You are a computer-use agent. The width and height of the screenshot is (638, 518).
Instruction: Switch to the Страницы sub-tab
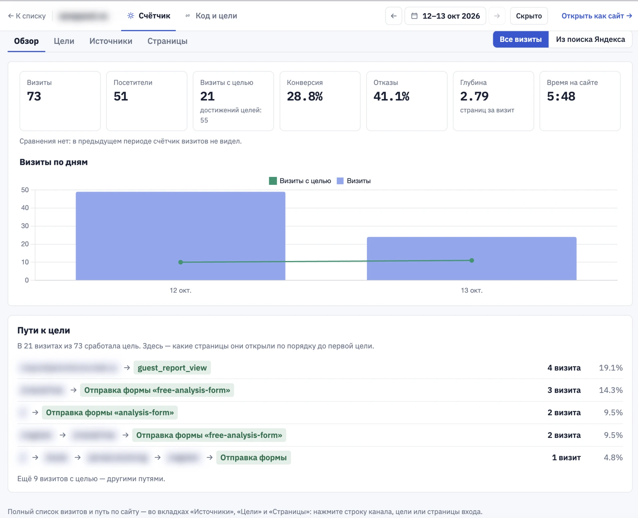(167, 41)
